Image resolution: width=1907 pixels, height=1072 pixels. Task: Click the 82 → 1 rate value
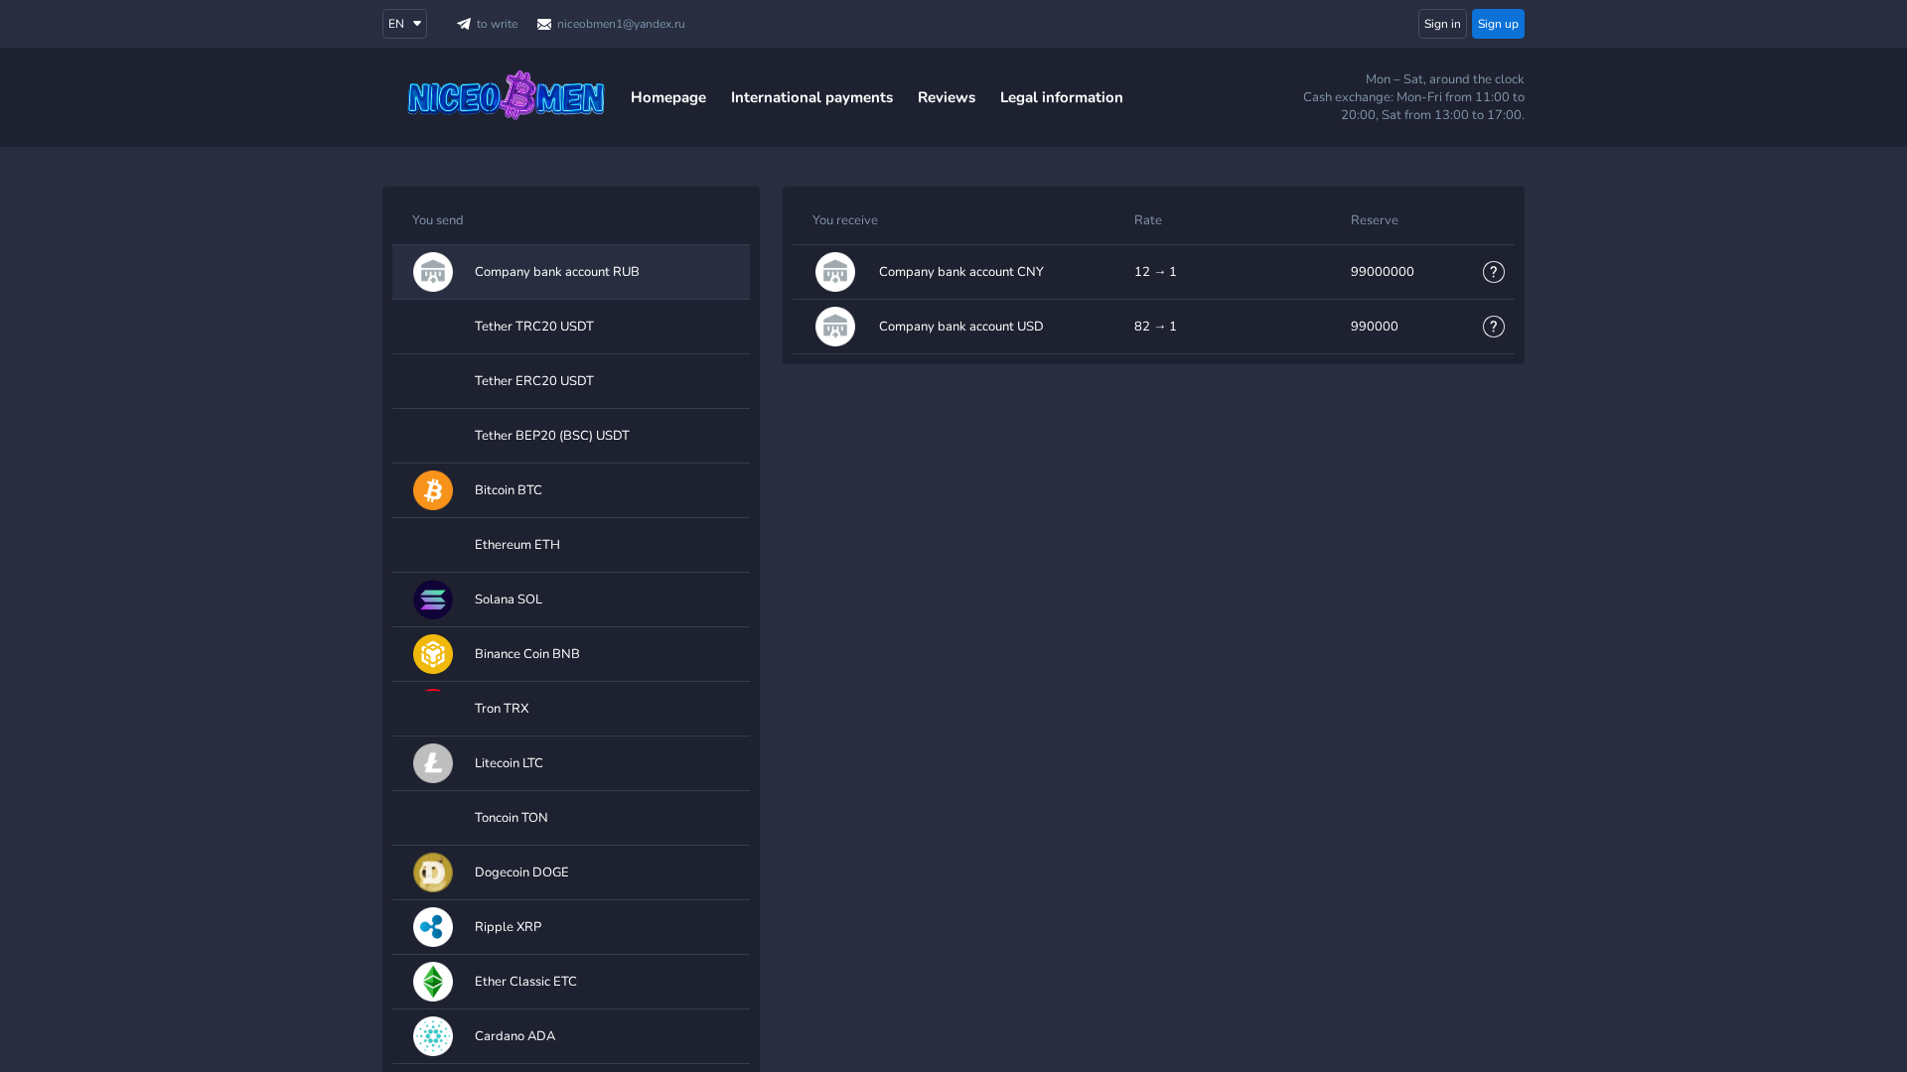(1155, 327)
